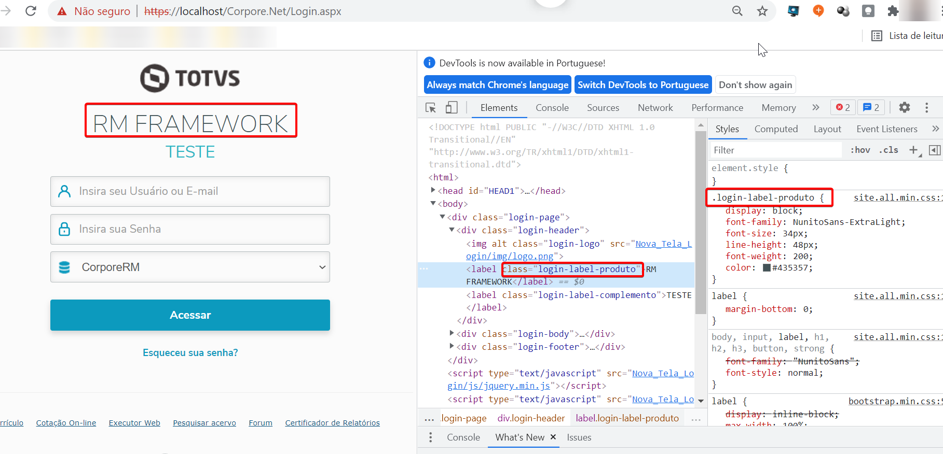943x454 pixels.
Task: Switch to the Console panel tab
Action: click(x=552, y=107)
